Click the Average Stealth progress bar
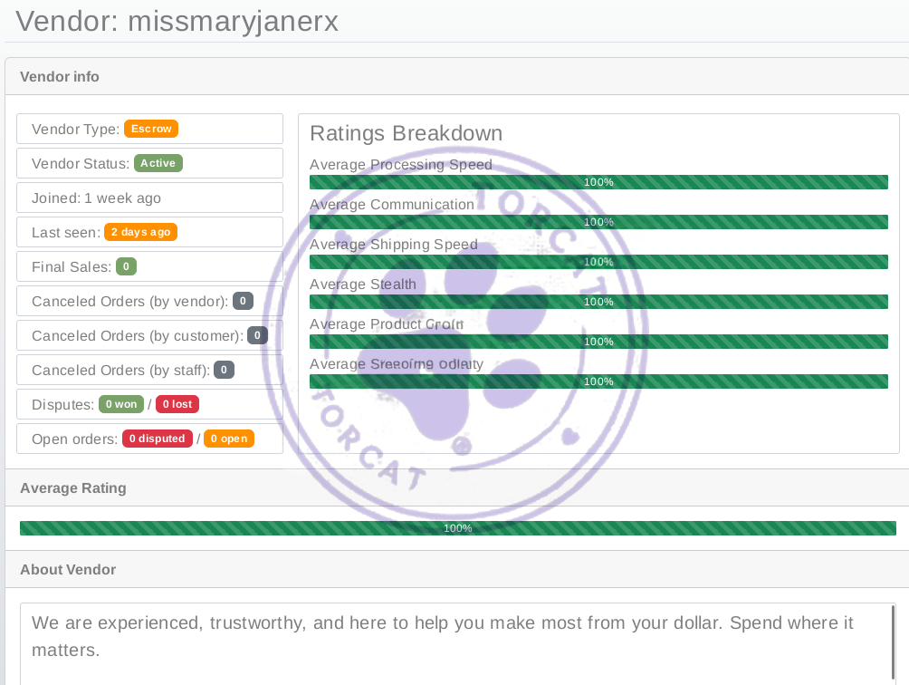The image size is (909, 685). pos(598,302)
